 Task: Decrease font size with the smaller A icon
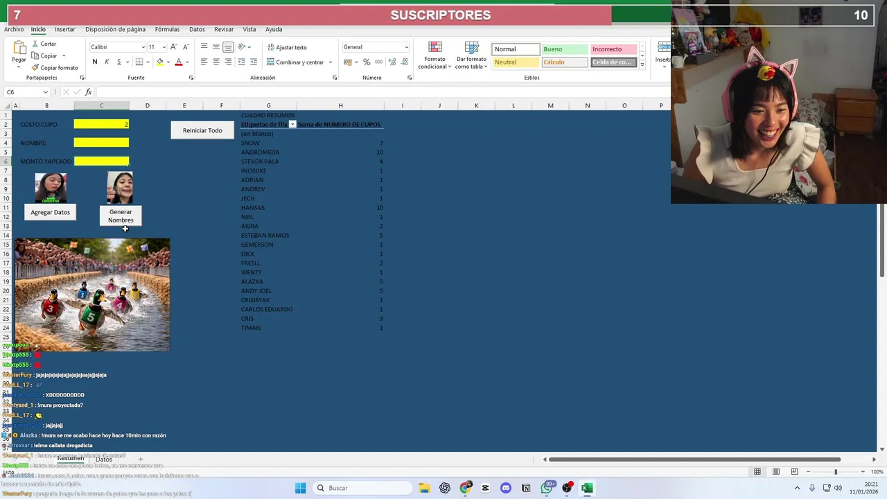click(186, 47)
